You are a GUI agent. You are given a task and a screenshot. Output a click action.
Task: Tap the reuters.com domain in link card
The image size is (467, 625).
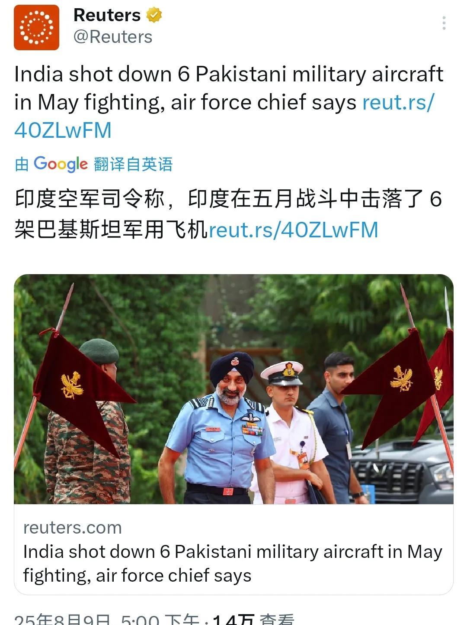point(73,528)
